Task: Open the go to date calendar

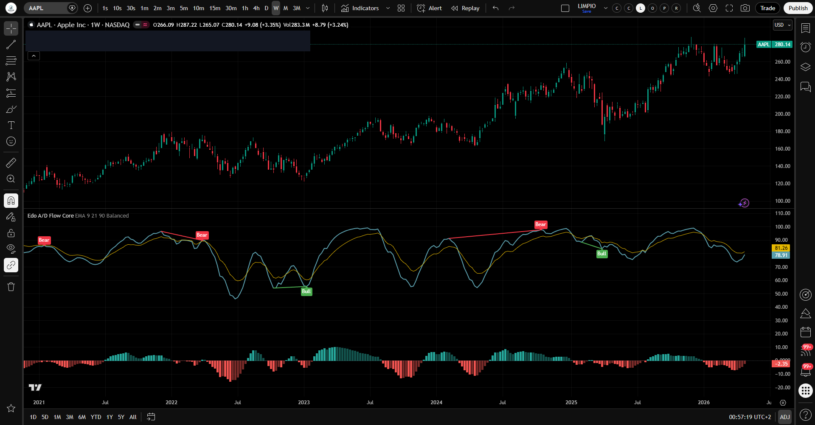Action: click(x=151, y=417)
